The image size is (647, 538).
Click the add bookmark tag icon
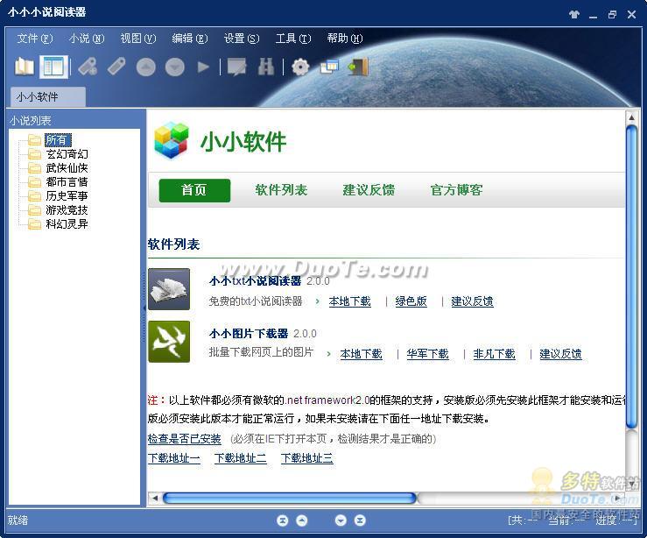point(88,67)
